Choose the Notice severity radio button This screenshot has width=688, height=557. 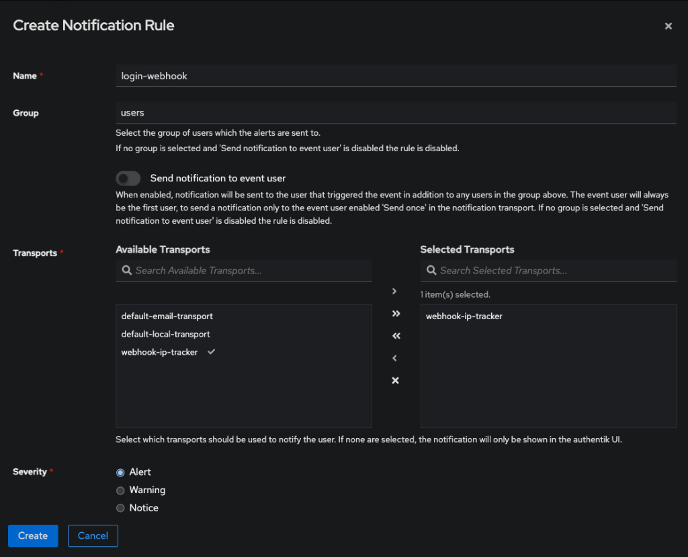(121, 509)
